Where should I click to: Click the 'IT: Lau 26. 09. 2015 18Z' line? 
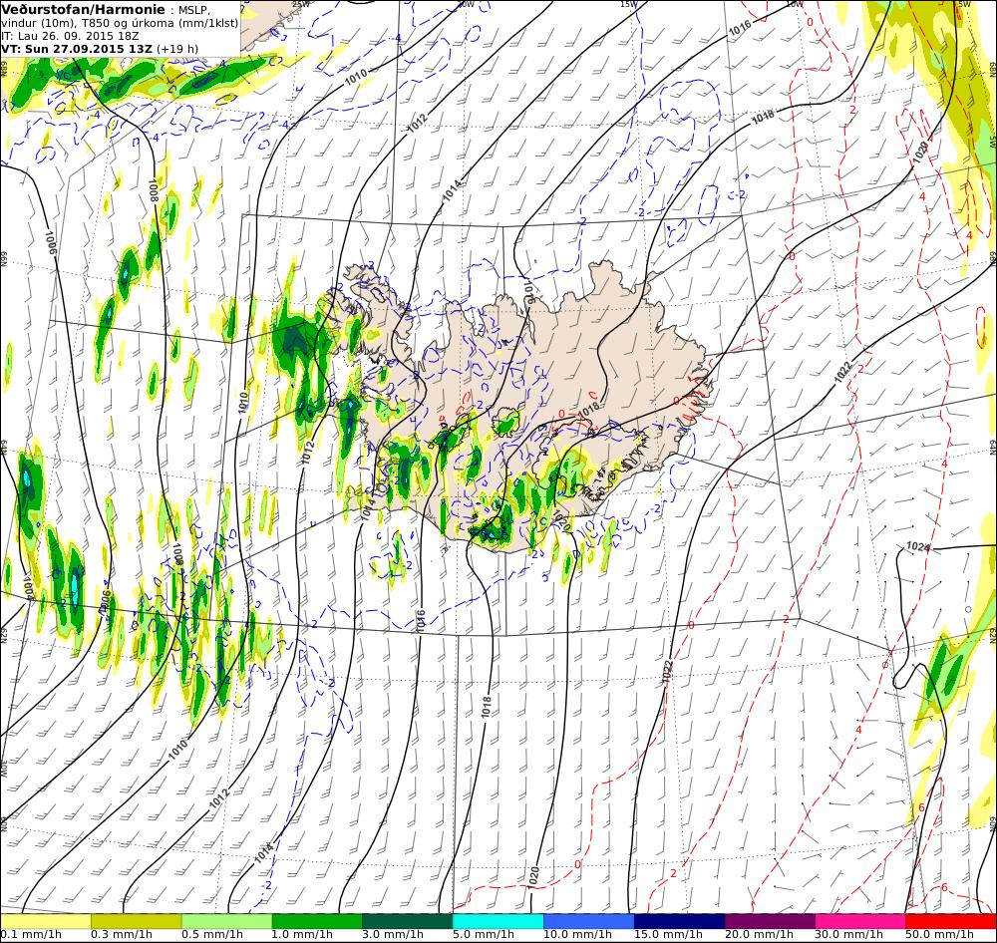(x=71, y=36)
